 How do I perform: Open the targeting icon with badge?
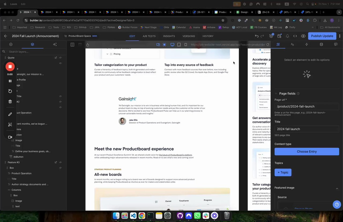coord(271,36)
